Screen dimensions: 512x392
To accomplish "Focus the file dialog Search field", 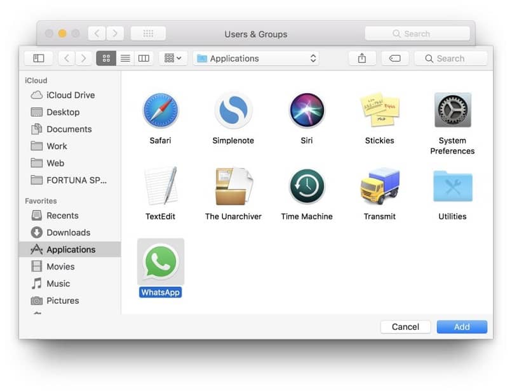I will pos(451,58).
